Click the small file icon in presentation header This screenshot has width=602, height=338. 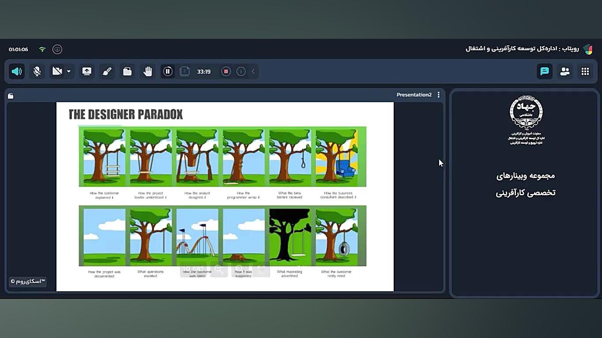click(11, 96)
